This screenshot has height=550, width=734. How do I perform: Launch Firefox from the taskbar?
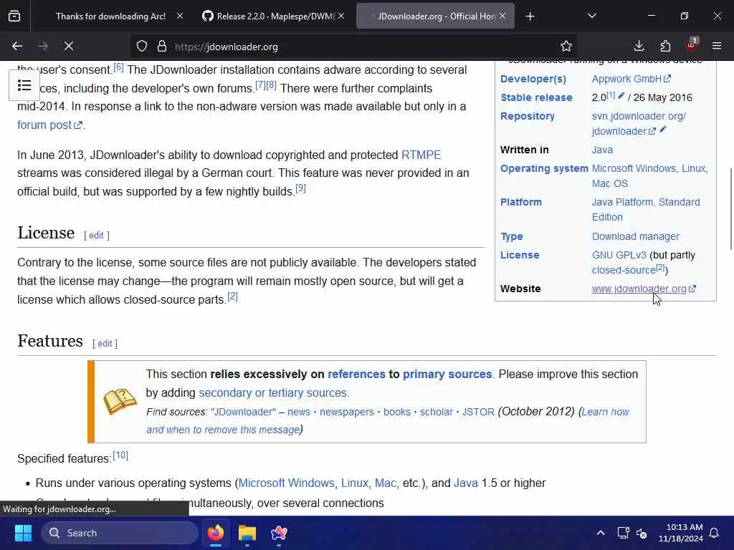(x=216, y=533)
